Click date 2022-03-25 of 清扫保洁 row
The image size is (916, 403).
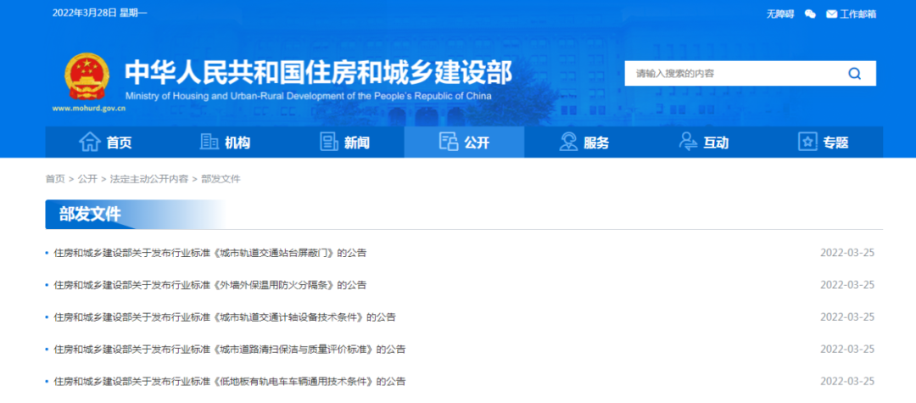847,350
